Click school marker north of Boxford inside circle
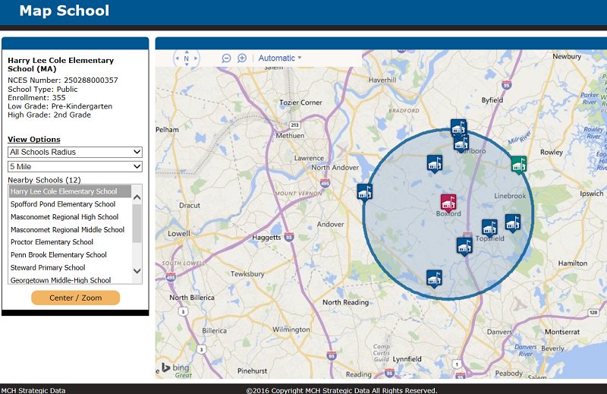The width and height of the screenshot is (607, 394). click(x=434, y=164)
